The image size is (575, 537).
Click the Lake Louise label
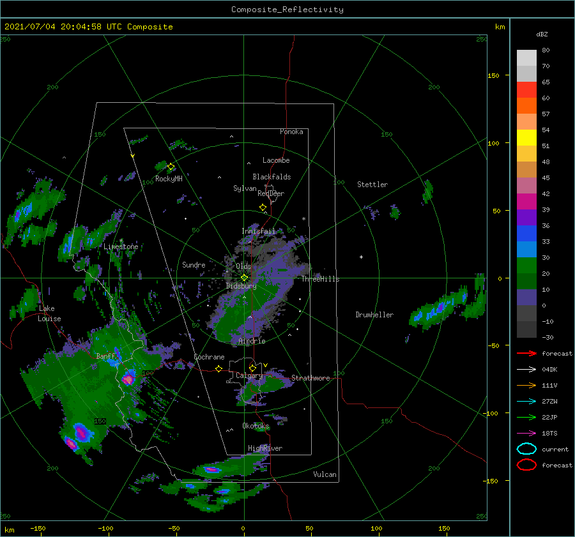click(x=49, y=314)
